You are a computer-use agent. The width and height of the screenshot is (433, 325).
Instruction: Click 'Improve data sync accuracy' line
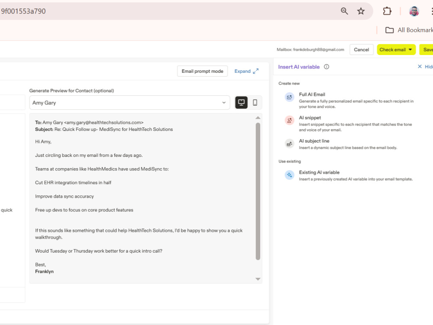65,196
